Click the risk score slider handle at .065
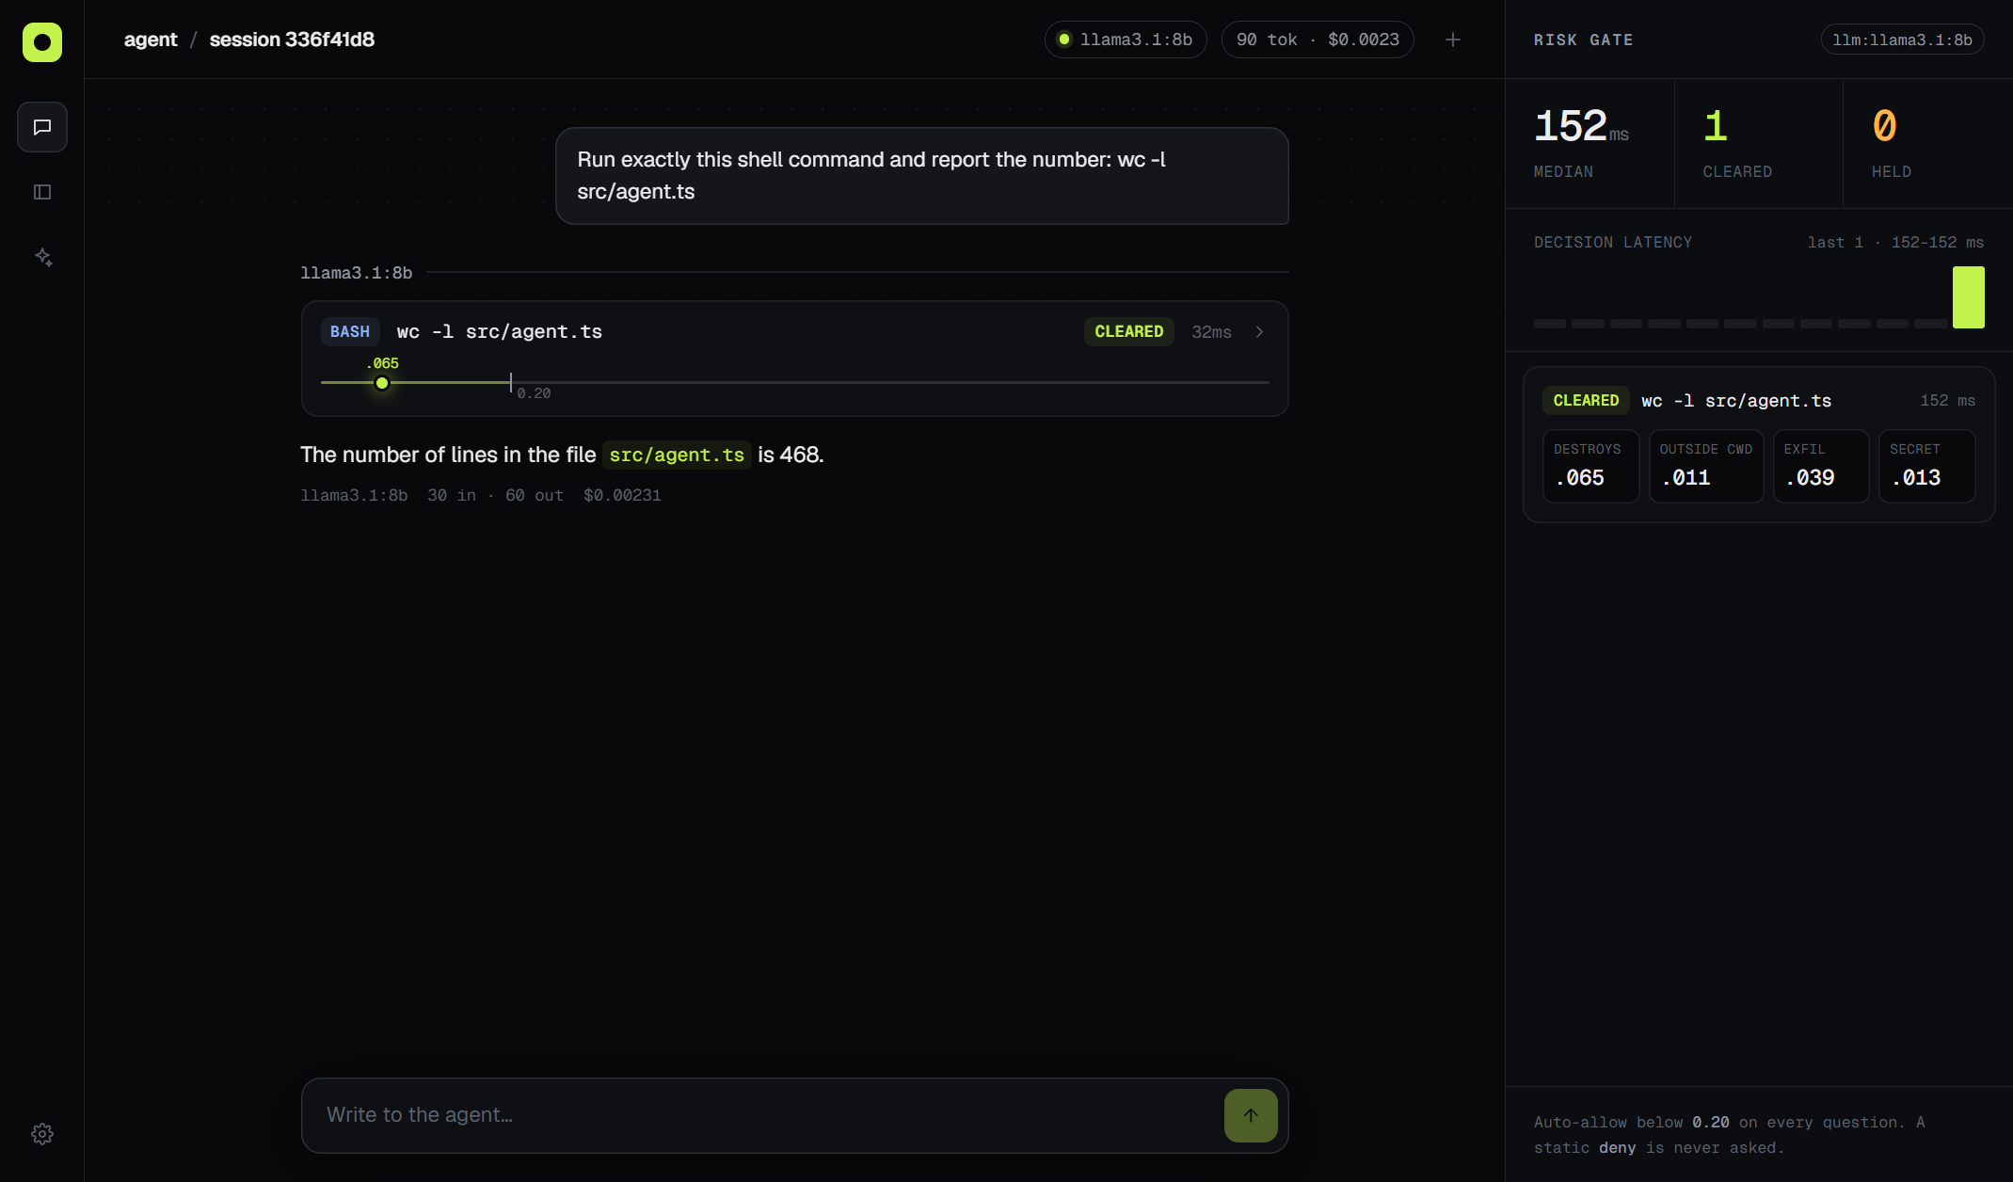The width and height of the screenshot is (2013, 1182). [382, 383]
